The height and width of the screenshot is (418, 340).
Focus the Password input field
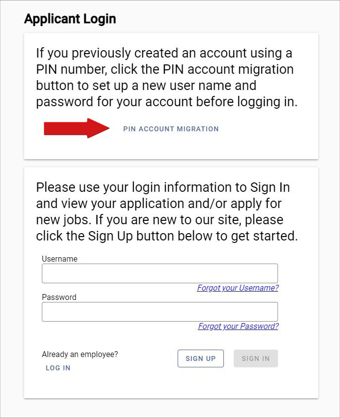[x=159, y=312]
